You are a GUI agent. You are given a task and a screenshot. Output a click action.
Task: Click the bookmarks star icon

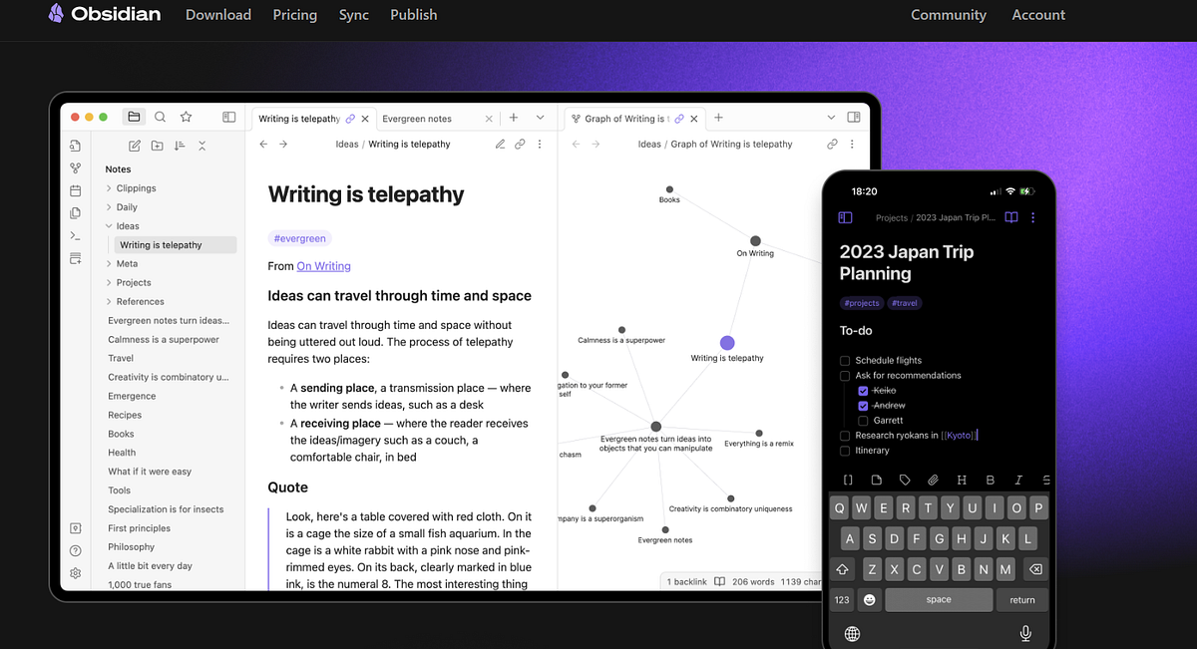click(x=186, y=117)
